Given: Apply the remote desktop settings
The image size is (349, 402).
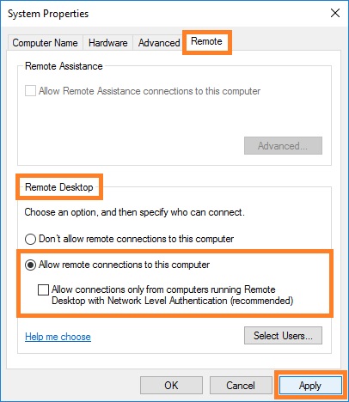Looking at the screenshot, I should pyautogui.click(x=310, y=386).
